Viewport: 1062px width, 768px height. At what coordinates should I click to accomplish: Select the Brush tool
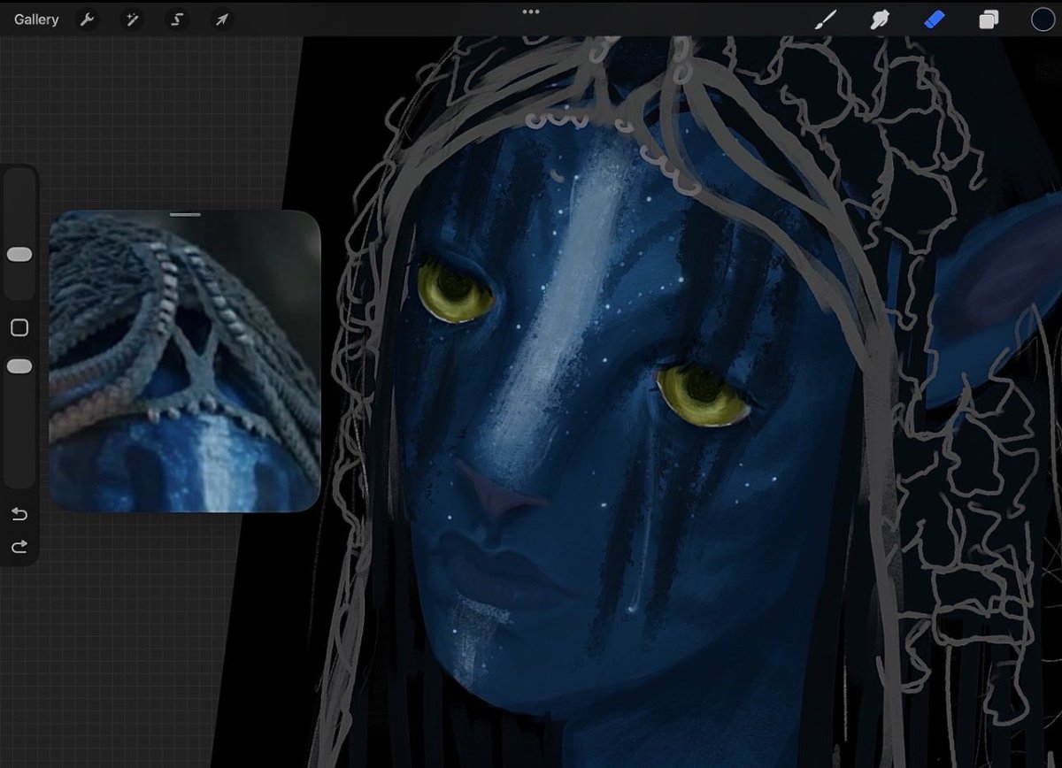pos(825,19)
